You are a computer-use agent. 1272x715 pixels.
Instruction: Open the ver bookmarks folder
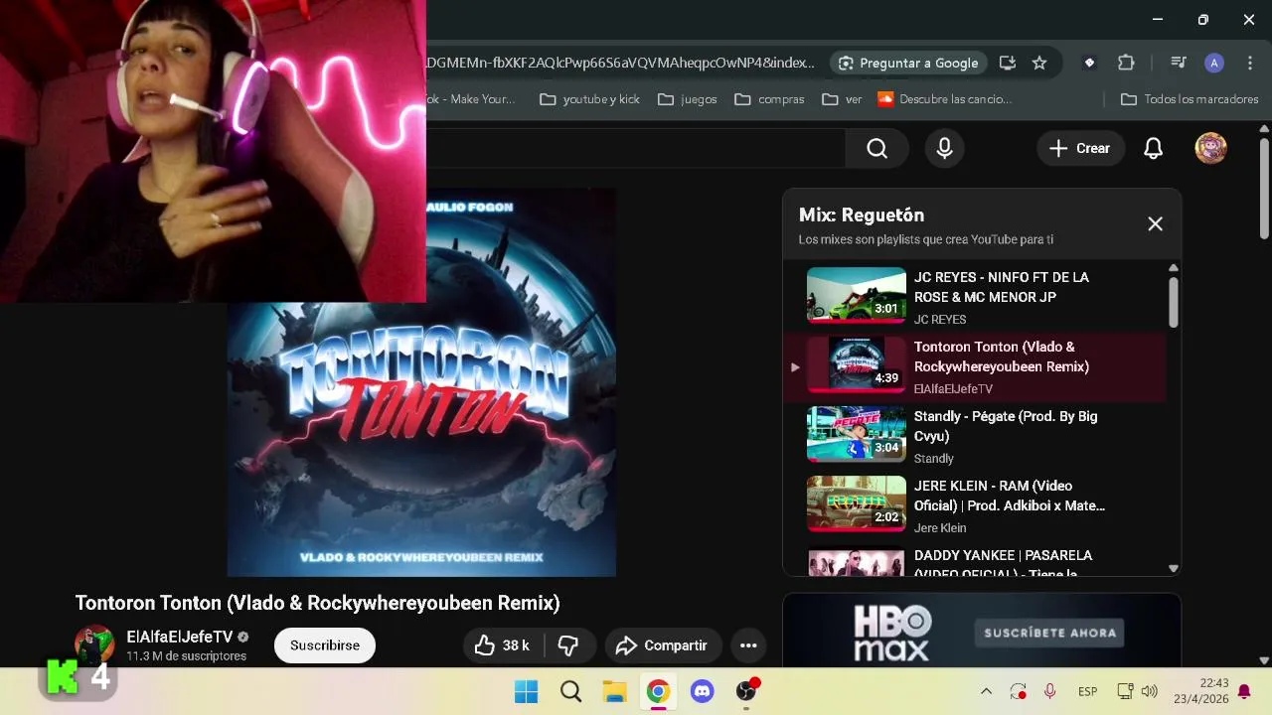pos(842,99)
